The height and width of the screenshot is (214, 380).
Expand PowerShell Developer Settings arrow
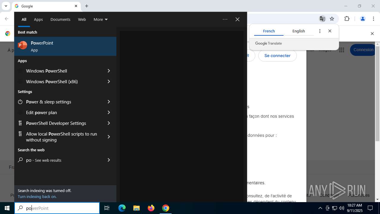(109, 123)
